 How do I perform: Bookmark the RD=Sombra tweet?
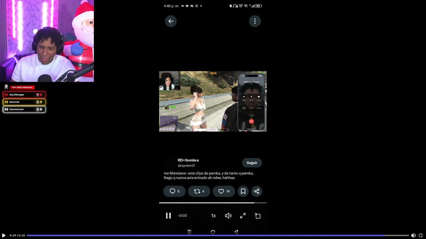click(x=243, y=191)
